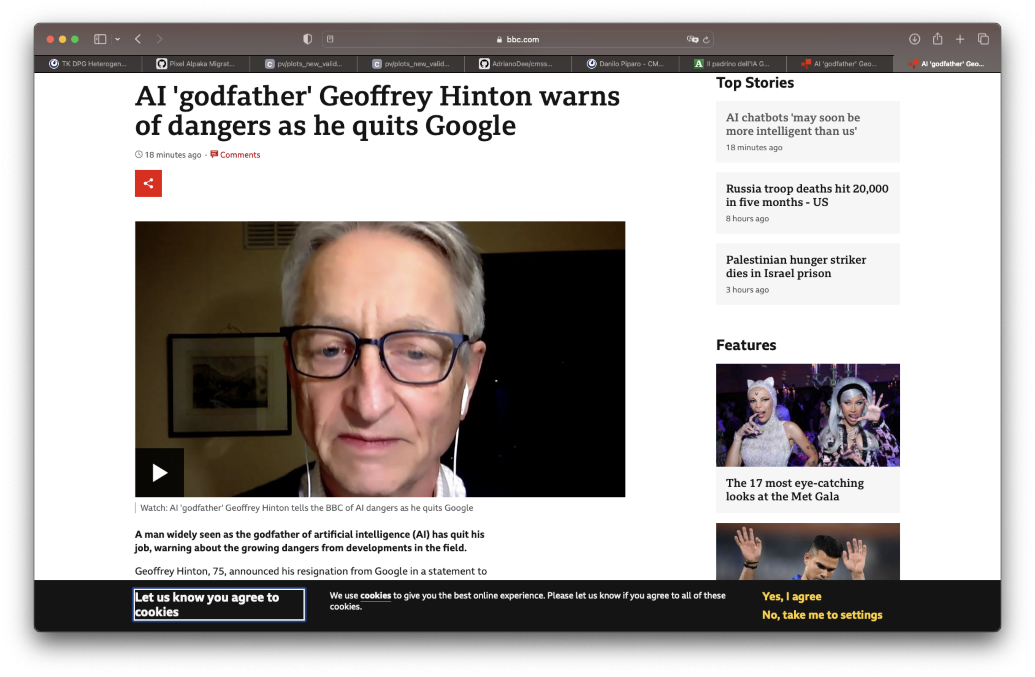The height and width of the screenshot is (677, 1035).
Task: Open the Share toolbar icon
Action: click(x=937, y=39)
